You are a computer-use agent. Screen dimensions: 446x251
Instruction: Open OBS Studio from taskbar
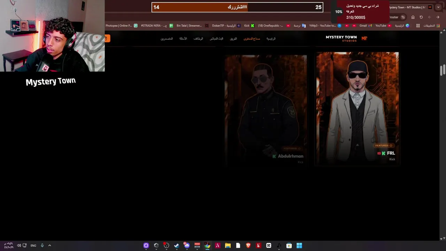coord(167,245)
